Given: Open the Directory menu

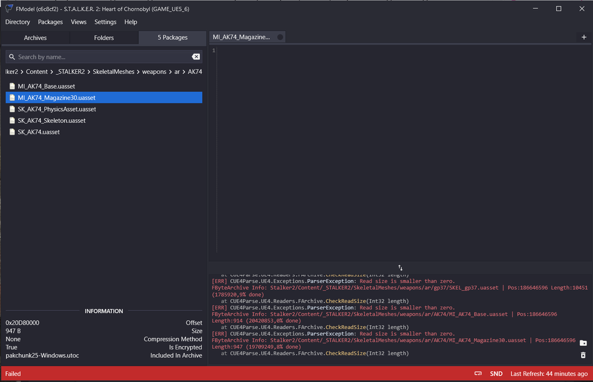Looking at the screenshot, I should coord(17,22).
